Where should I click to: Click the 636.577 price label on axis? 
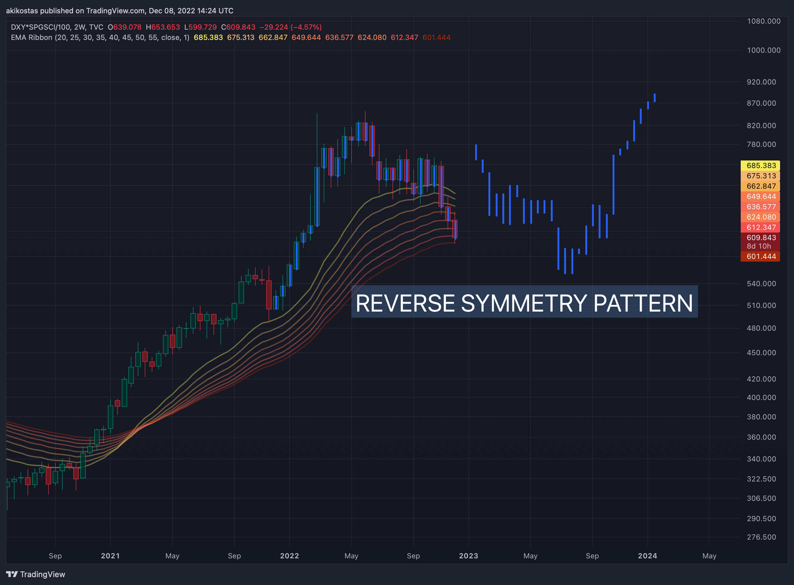coord(760,207)
